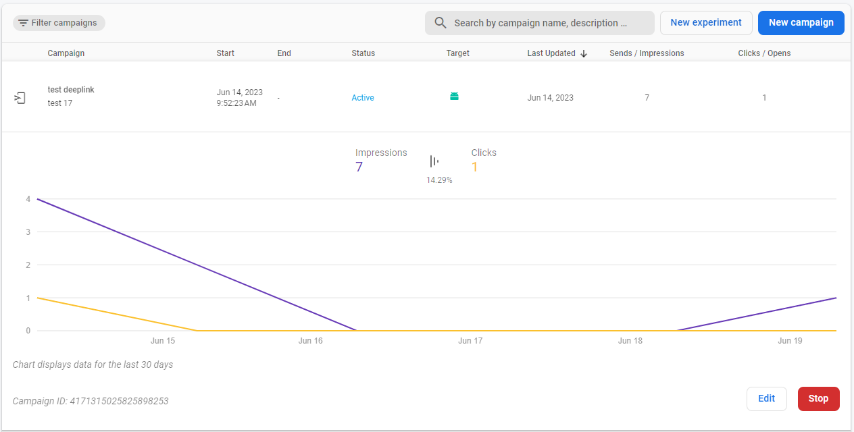Sort by Last Updated column header
This screenshot has width=854, height=432.
(551, 53)
